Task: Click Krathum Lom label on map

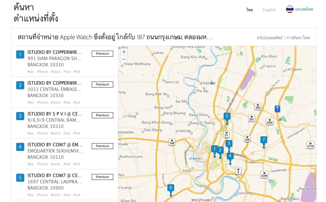Action: point(131,157)
